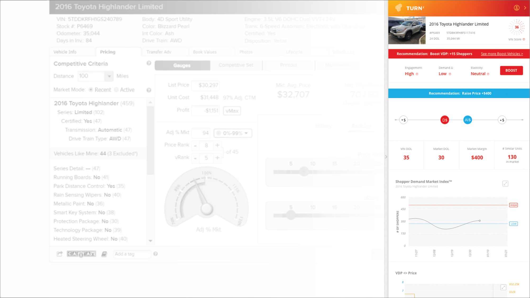Click the Add a tag field
The width and height of the screenshot is (530, 298).
pyautogui.click(x=132, y=254)
